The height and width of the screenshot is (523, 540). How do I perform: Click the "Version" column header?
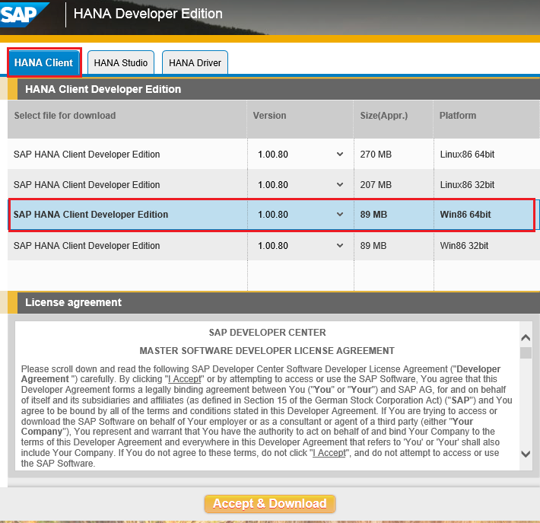[270, 116]
